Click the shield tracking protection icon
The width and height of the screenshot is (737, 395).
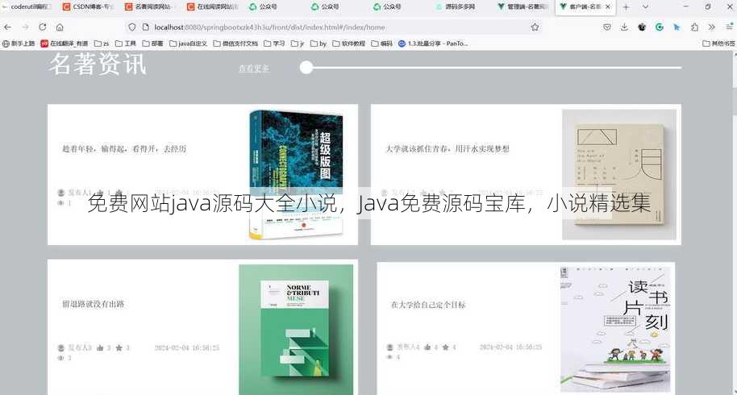coord(132,27)
